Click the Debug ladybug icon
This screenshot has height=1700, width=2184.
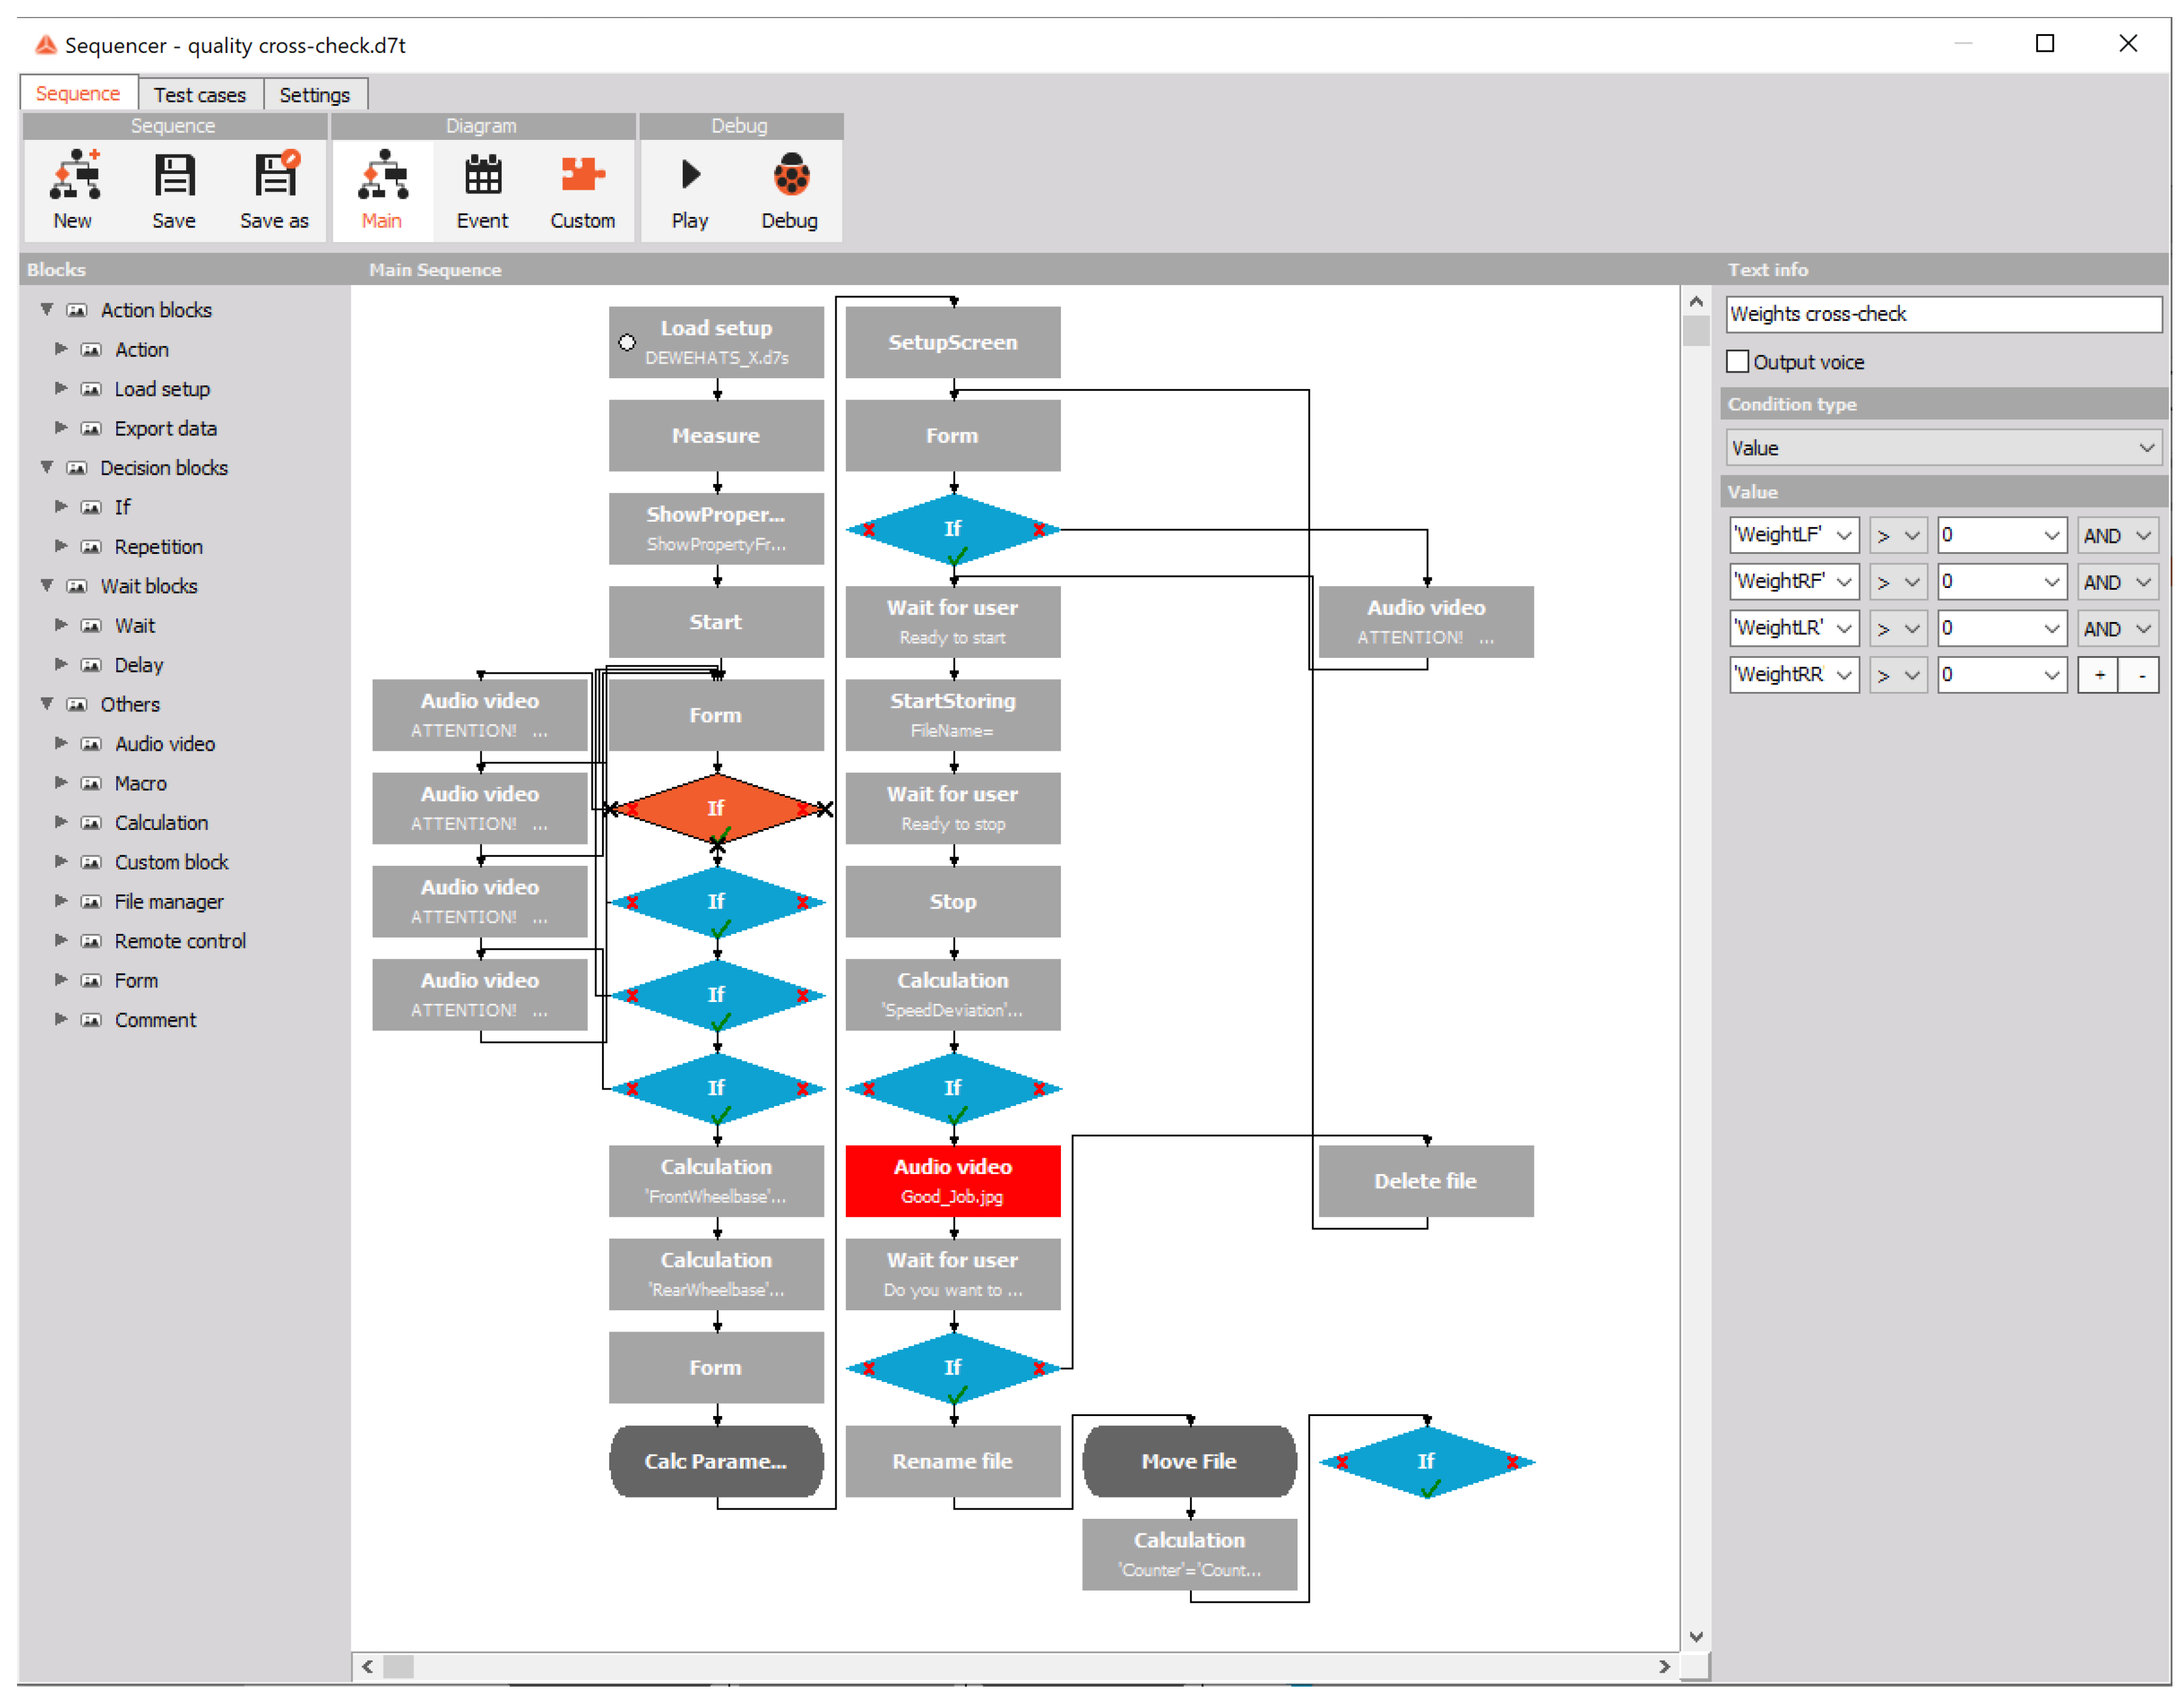coord(790,175)
